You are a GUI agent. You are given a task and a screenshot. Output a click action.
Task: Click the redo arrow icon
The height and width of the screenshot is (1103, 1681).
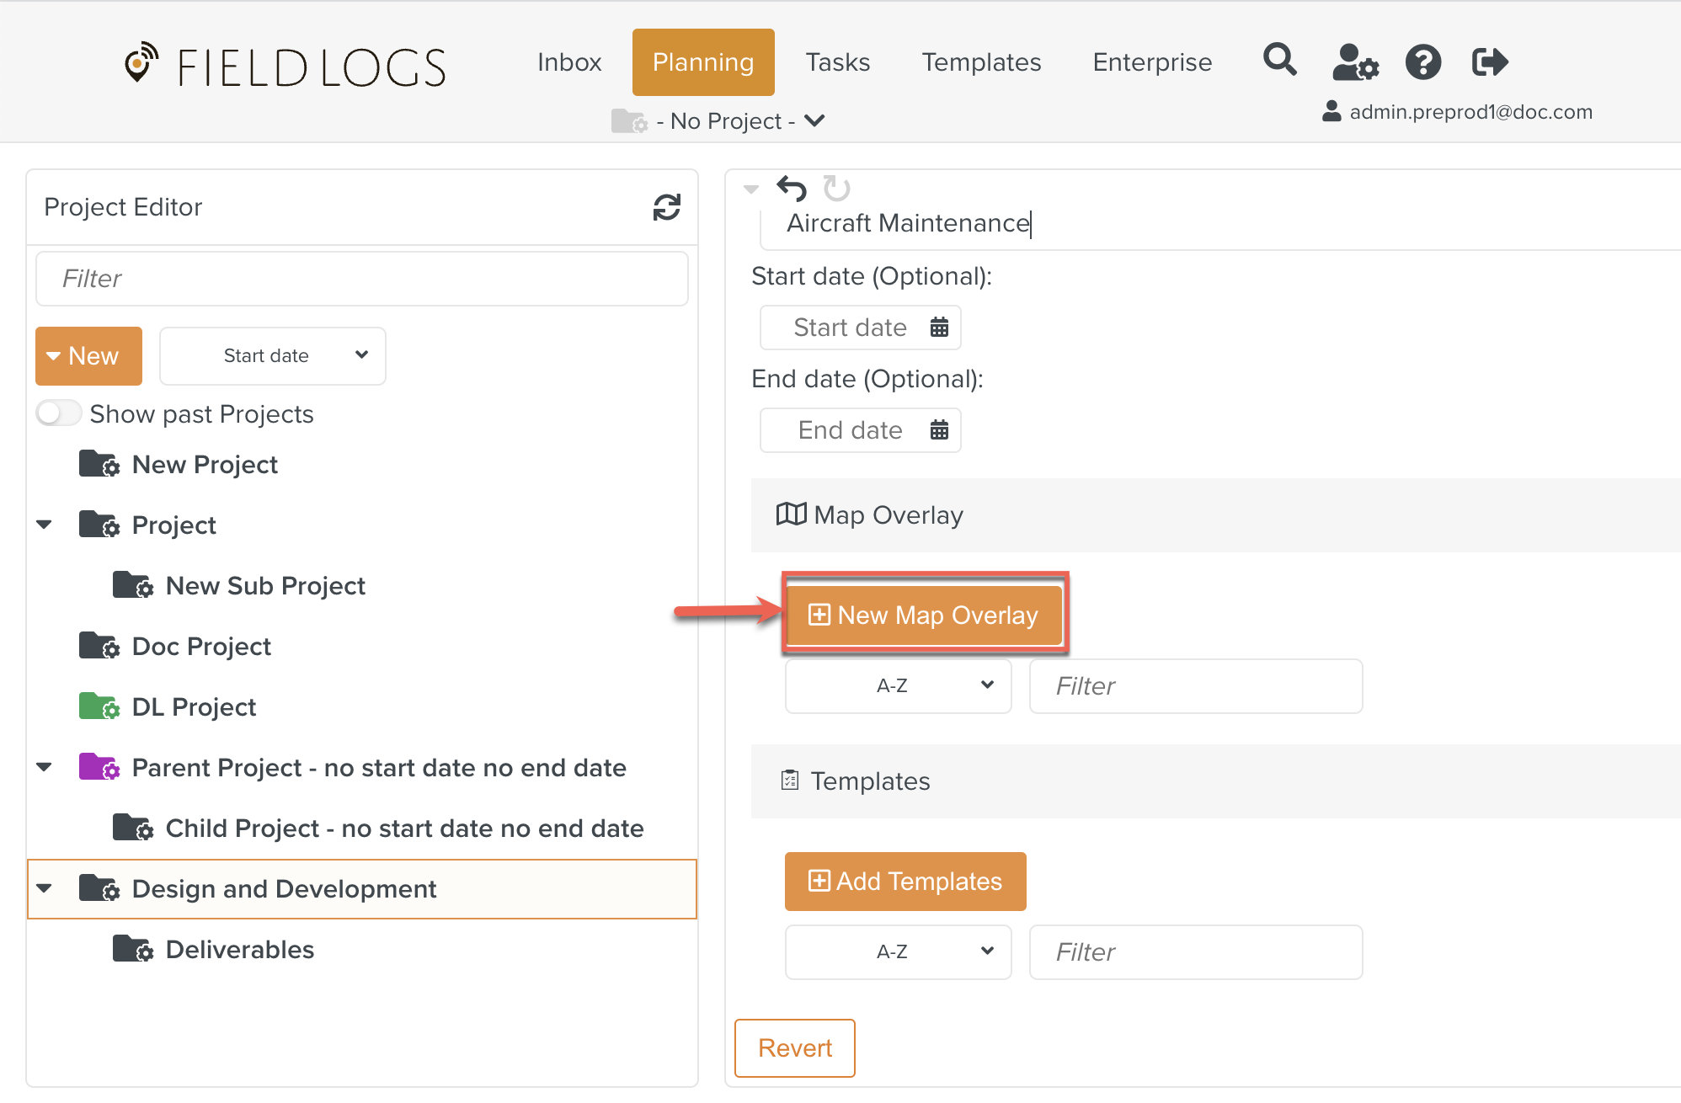(836, 189)
